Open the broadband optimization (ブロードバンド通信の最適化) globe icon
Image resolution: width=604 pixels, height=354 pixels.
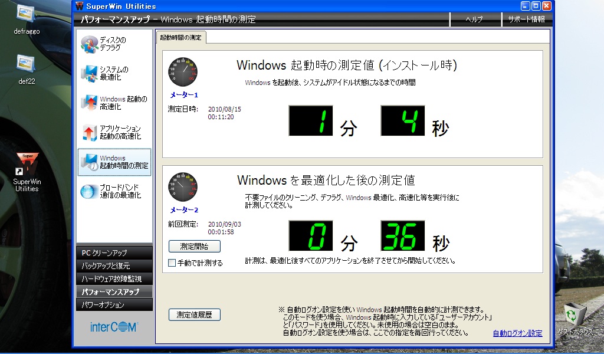90,191
